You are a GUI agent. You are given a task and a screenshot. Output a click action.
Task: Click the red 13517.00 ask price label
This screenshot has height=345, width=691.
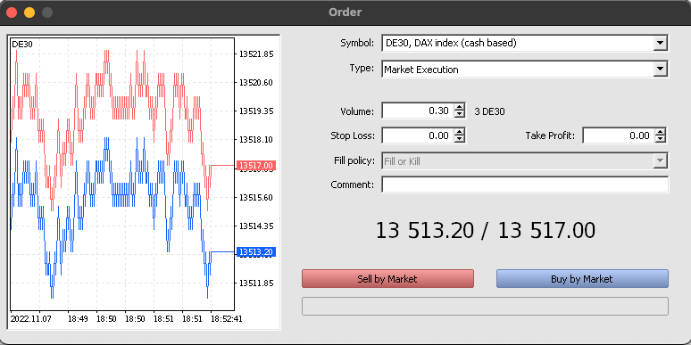pyautogui.click(x=256, y=166)
